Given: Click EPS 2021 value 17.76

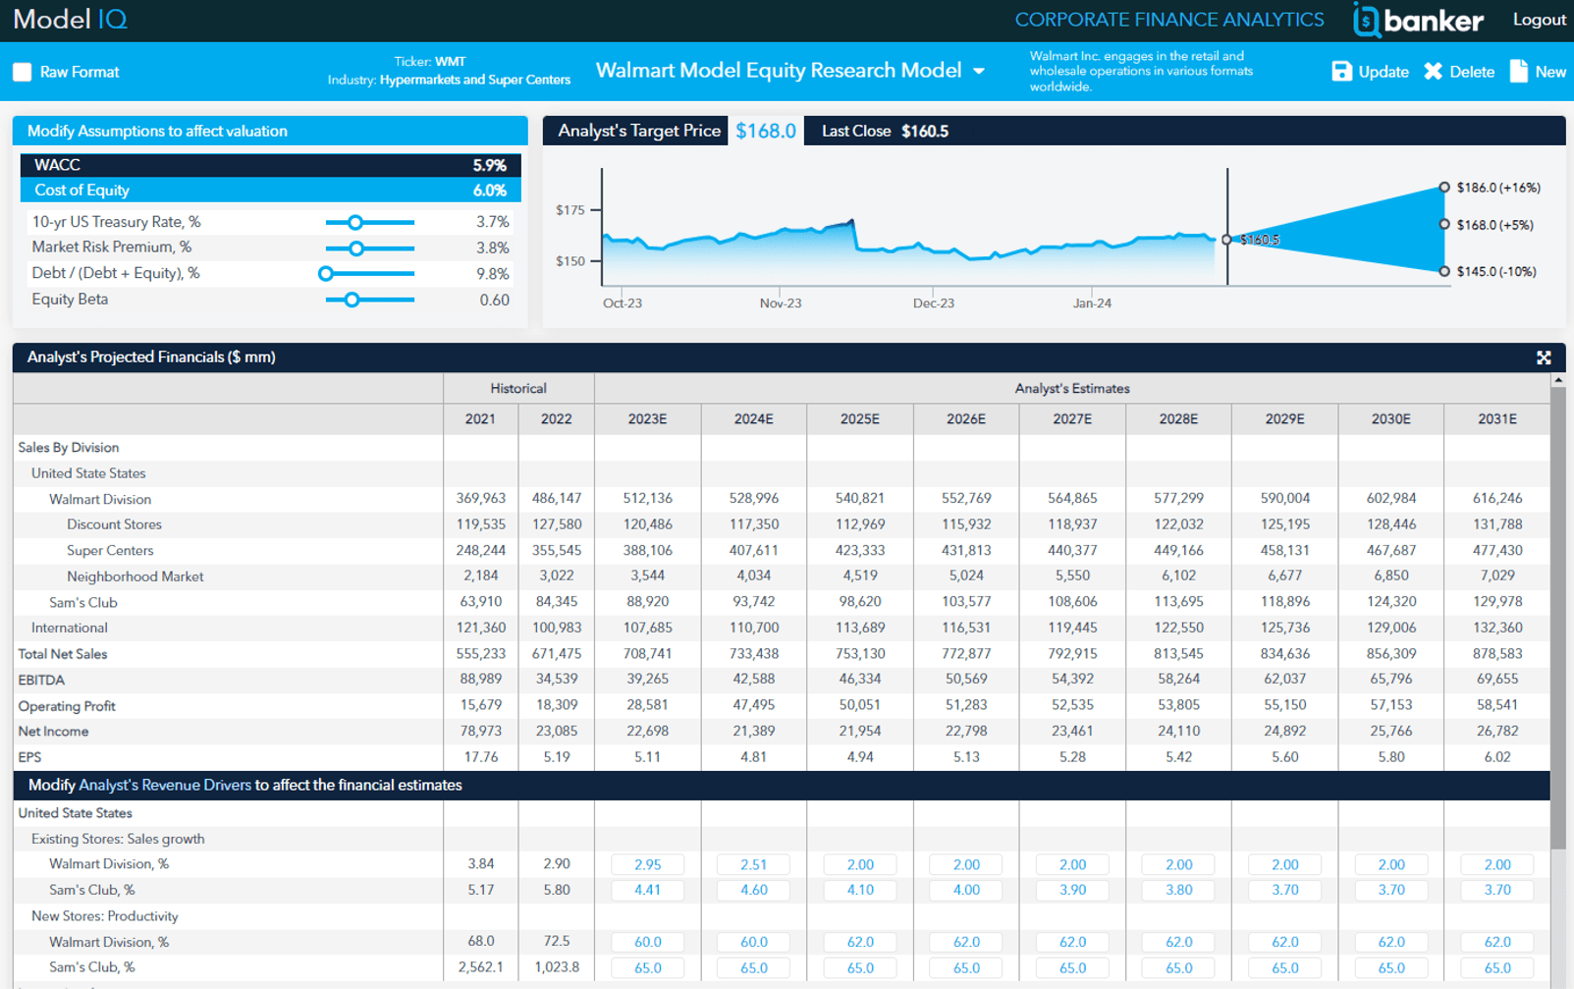Looking at the screenshot, I should pyautogui.click(x=480, y=757).
